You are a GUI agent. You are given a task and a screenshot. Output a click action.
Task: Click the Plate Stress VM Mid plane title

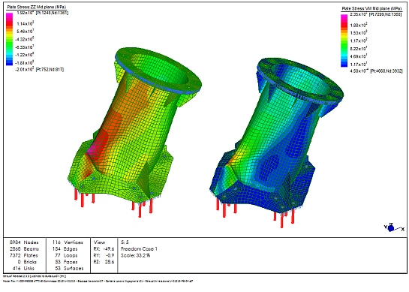371,8
